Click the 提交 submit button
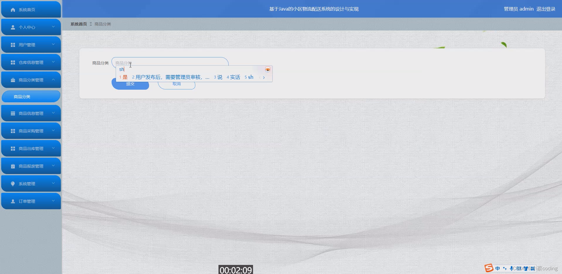The width and height of the screenshot is (562, 274). point(130,84)
